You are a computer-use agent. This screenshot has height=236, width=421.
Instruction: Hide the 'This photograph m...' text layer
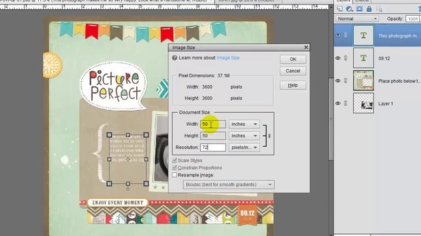(338, 35)
